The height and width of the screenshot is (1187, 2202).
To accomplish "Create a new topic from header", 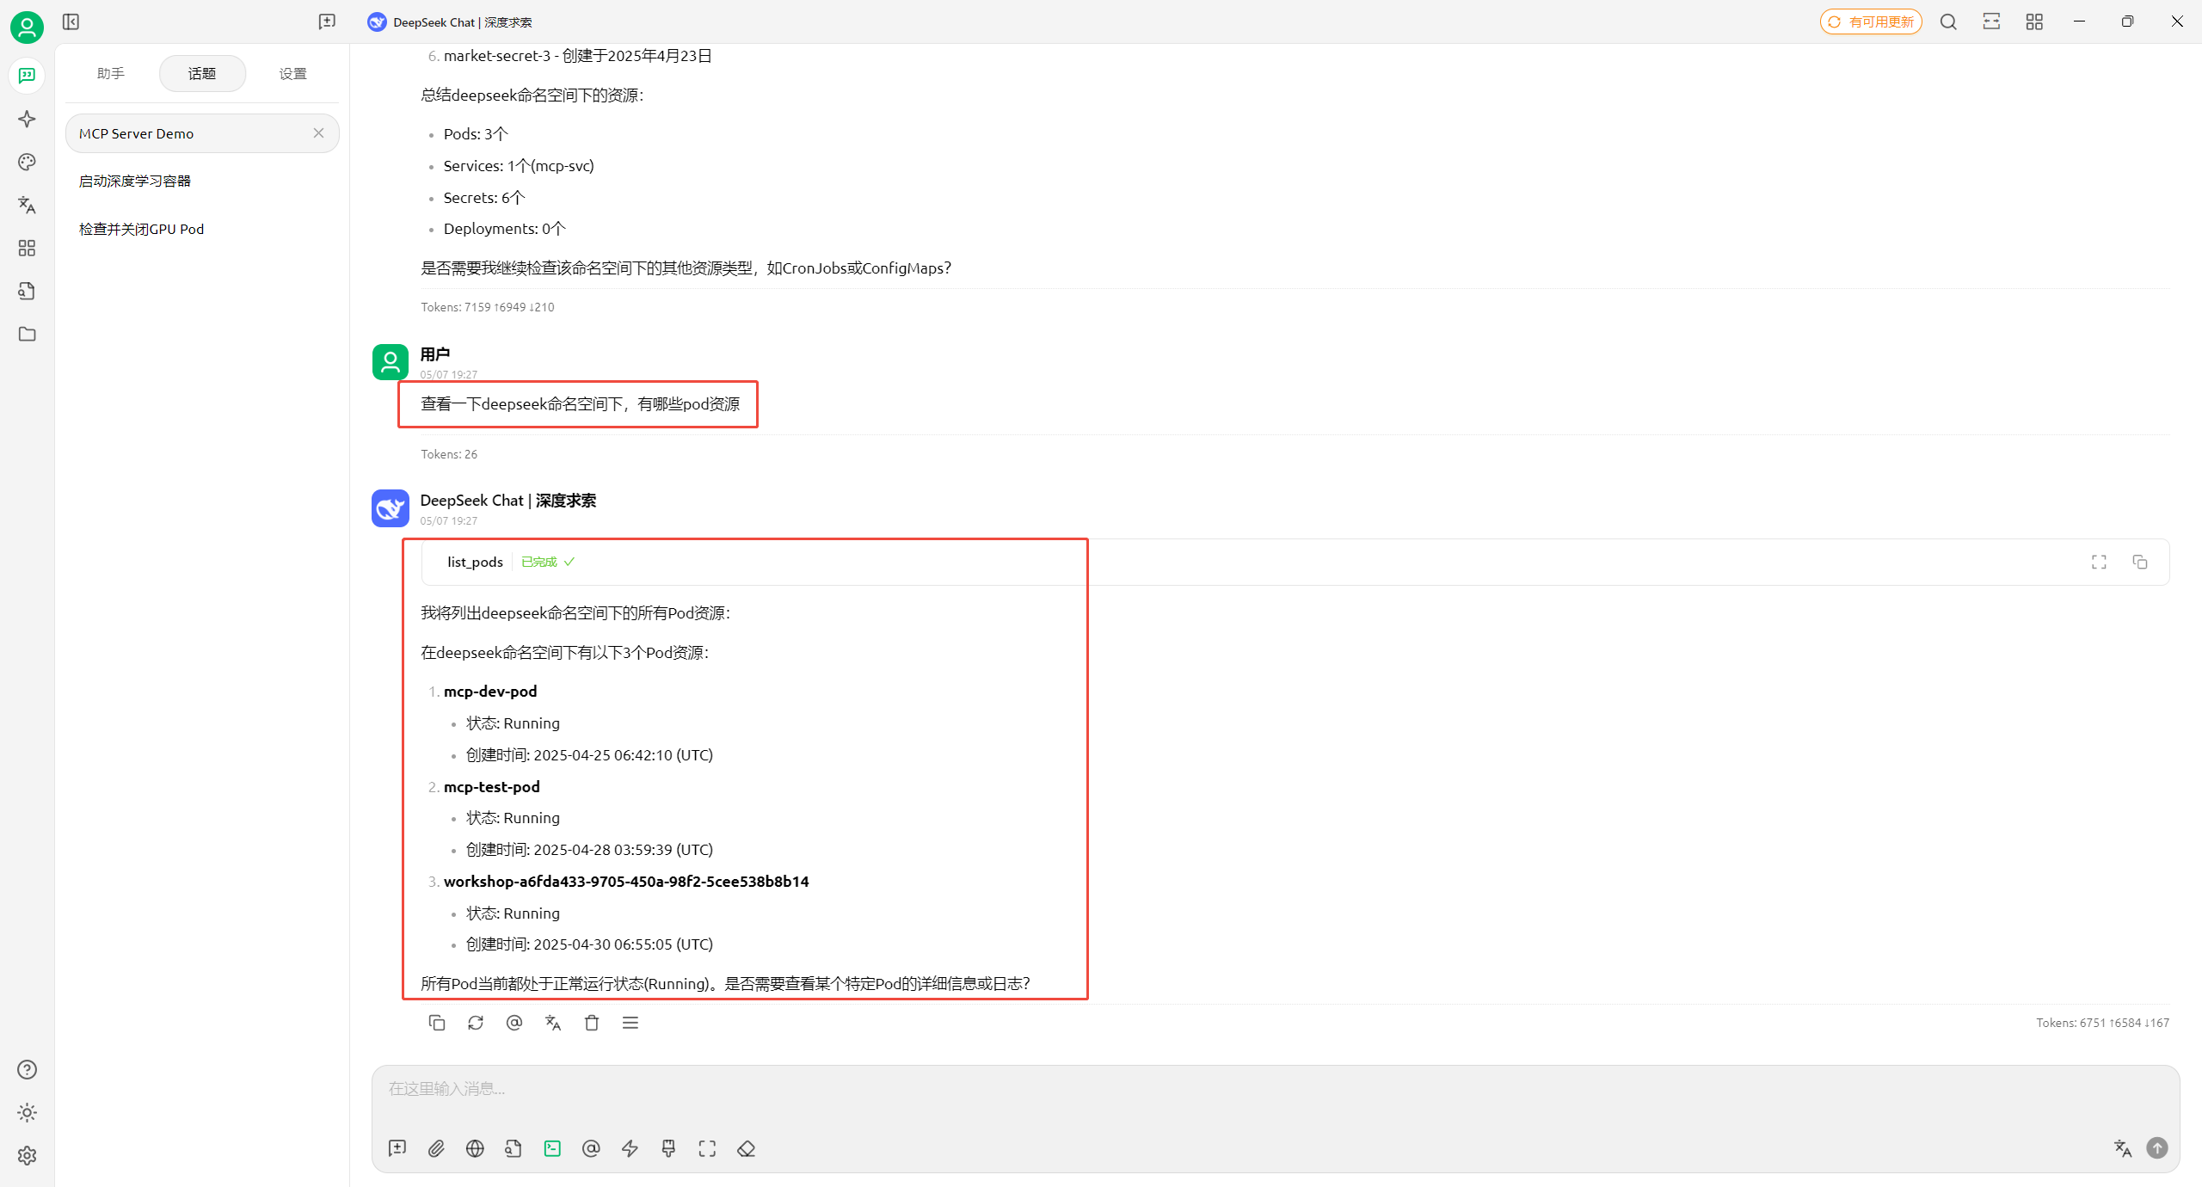I will coord(327,22).
